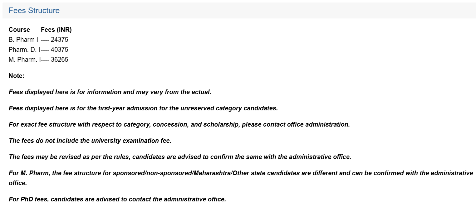Click the wrapped word office. on its own line
Screen dimensions: 476x207
point(18,183)
